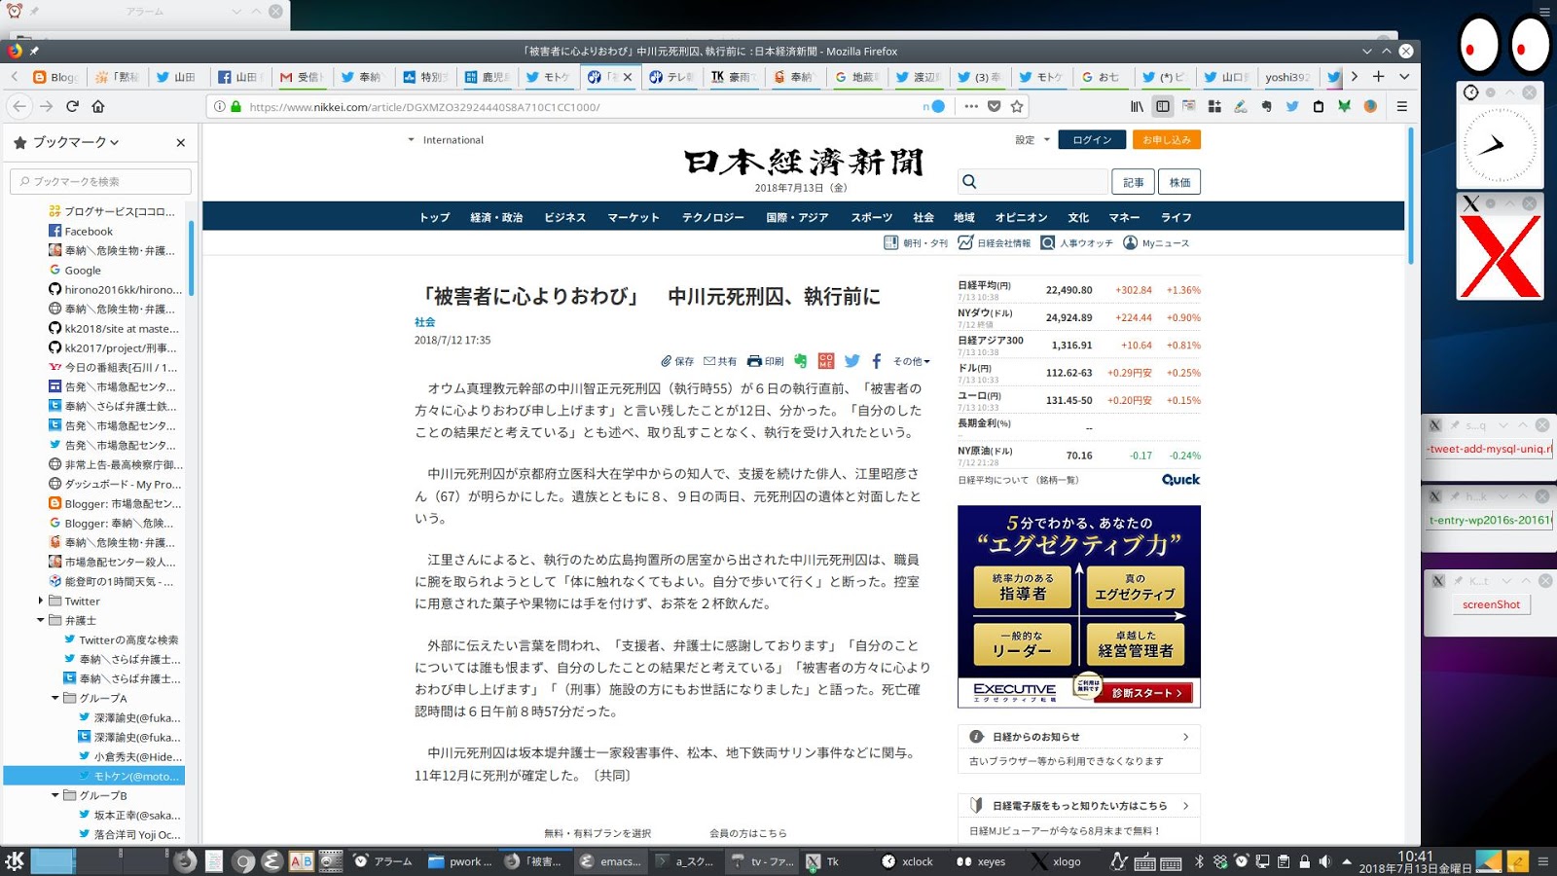Open the 経済・政治 section
The height and width of the screenshot is (876, 1557).
click(496, 217)
